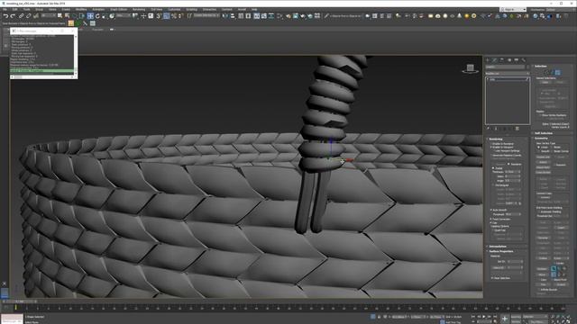The image size is (577, 324).
Task: Play the animation
Action: click(x=483, y=316)
